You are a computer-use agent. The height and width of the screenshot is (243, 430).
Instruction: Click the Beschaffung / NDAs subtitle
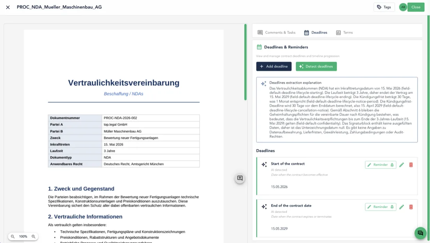point(124,94)
